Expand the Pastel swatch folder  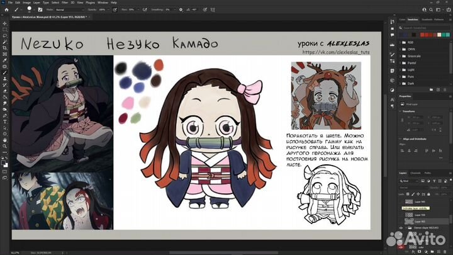pyautogui.click(x=400, y=63)
